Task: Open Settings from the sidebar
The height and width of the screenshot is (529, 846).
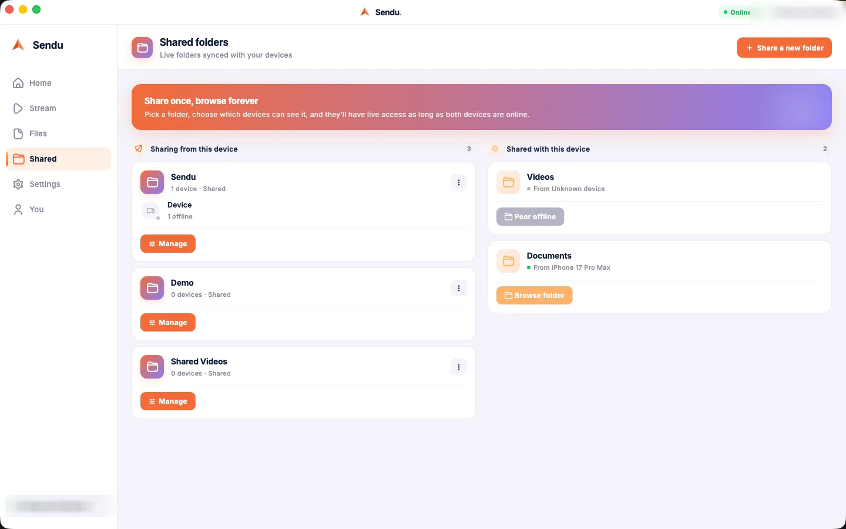Action: pyautogui.click(x=58, y=184)
